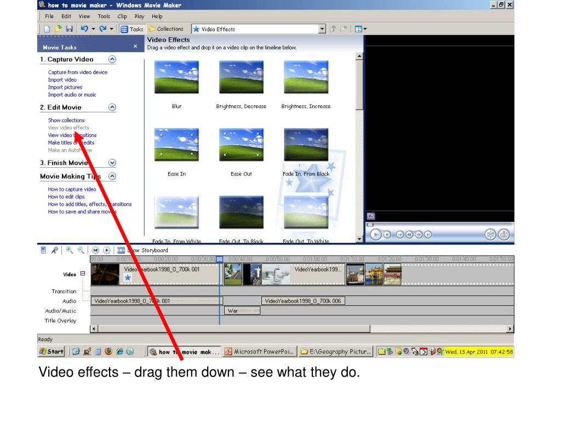The image size is (561, 421).
Task: Open the Undo history dropdown arrow
Action: click(x=93, y=29)
